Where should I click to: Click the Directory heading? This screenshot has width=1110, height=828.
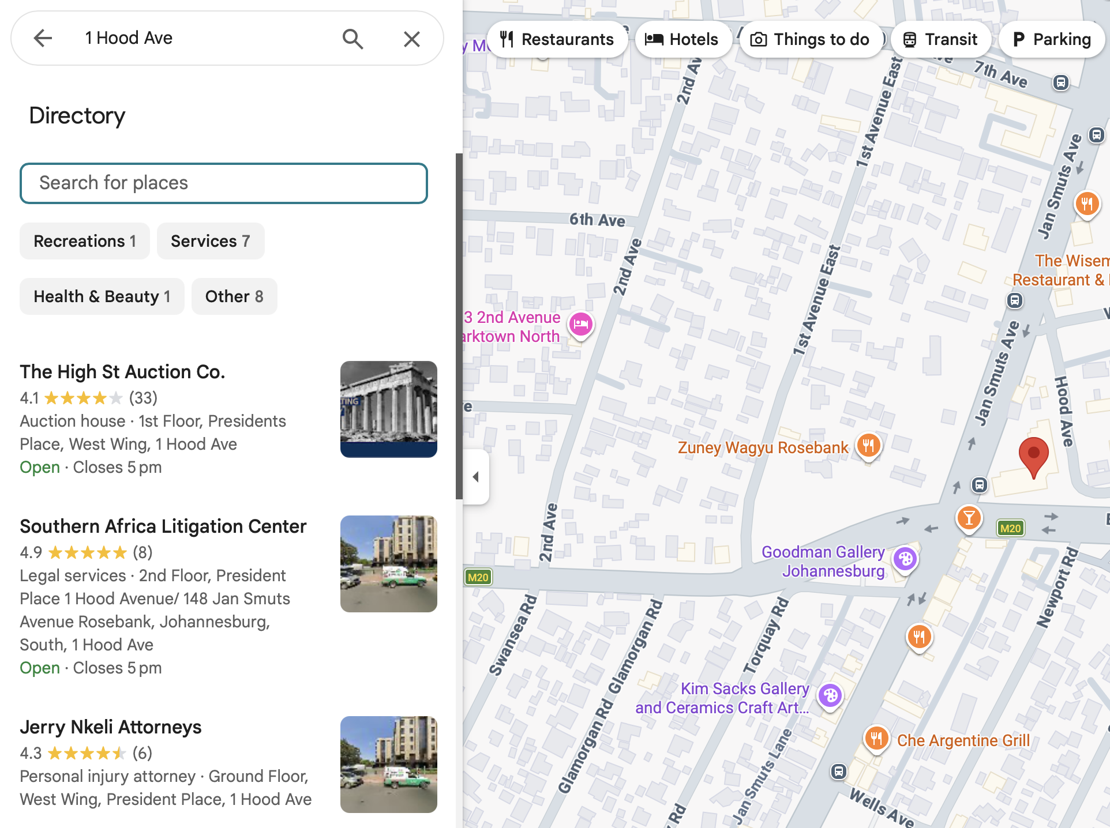[77, 115]
